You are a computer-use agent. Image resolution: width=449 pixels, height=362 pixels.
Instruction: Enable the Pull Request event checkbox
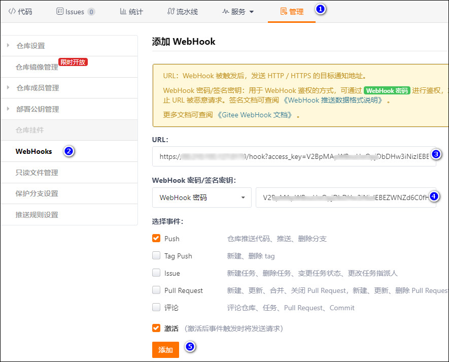156,290
